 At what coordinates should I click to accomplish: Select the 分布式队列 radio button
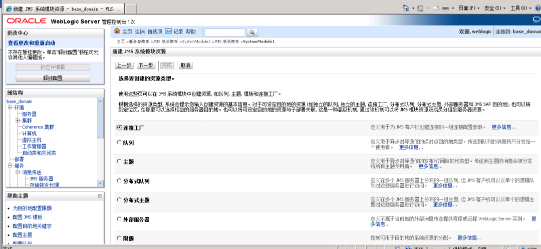[x=119, y=180]
